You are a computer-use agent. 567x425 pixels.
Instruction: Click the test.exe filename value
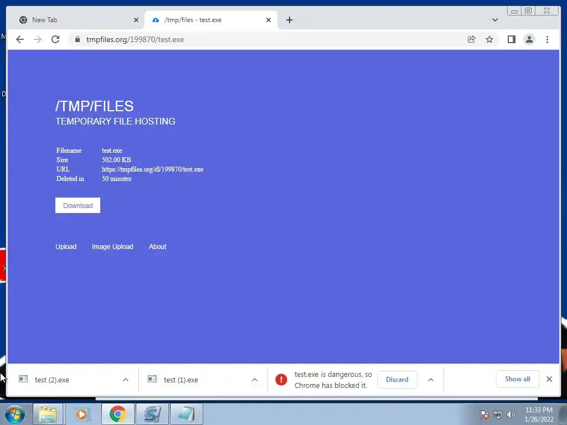click(x=112, y=151)
